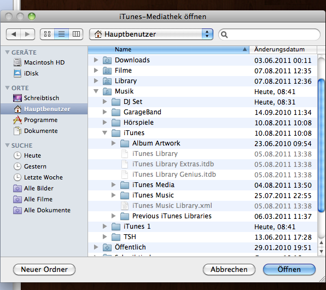Click the iTunes Library Genius.itdb file
This screenshot has width=326, height=290.
[202, 175]
